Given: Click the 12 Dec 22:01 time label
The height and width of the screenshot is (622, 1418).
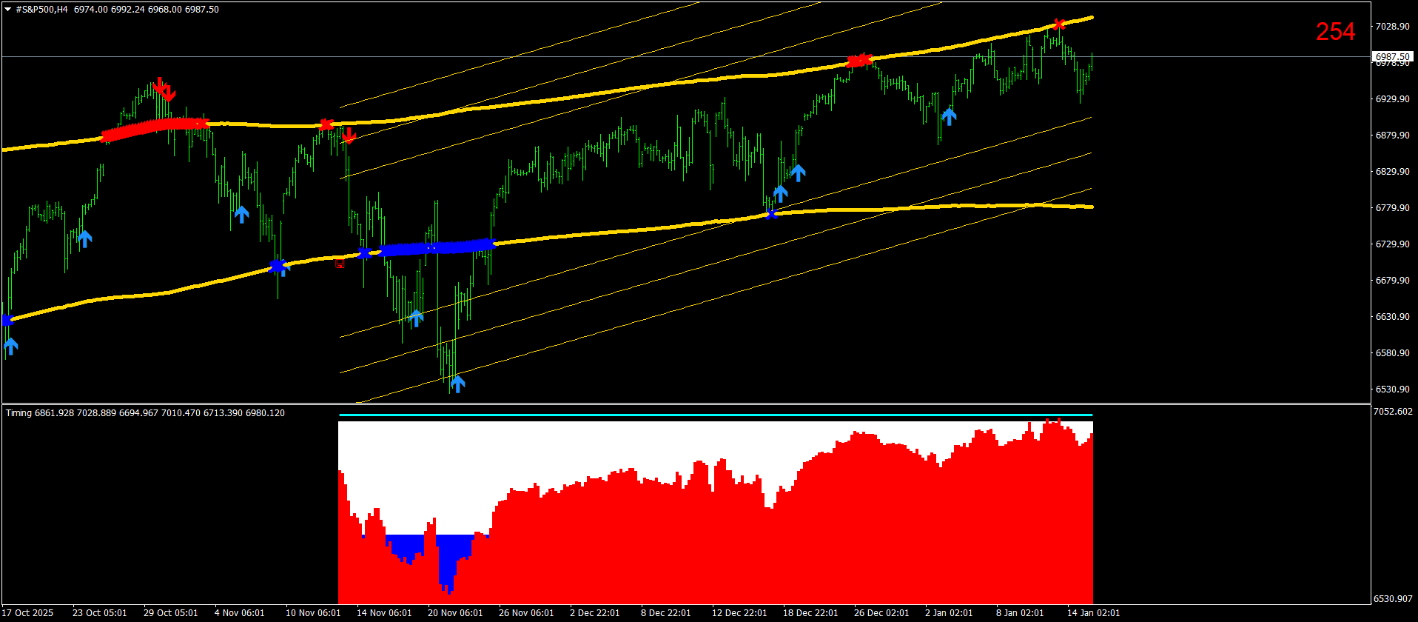Looking at the screenshot, I should coord(739,613).
